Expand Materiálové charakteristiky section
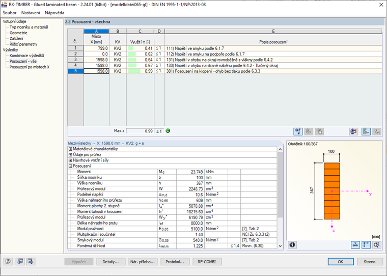 (70, 149)
